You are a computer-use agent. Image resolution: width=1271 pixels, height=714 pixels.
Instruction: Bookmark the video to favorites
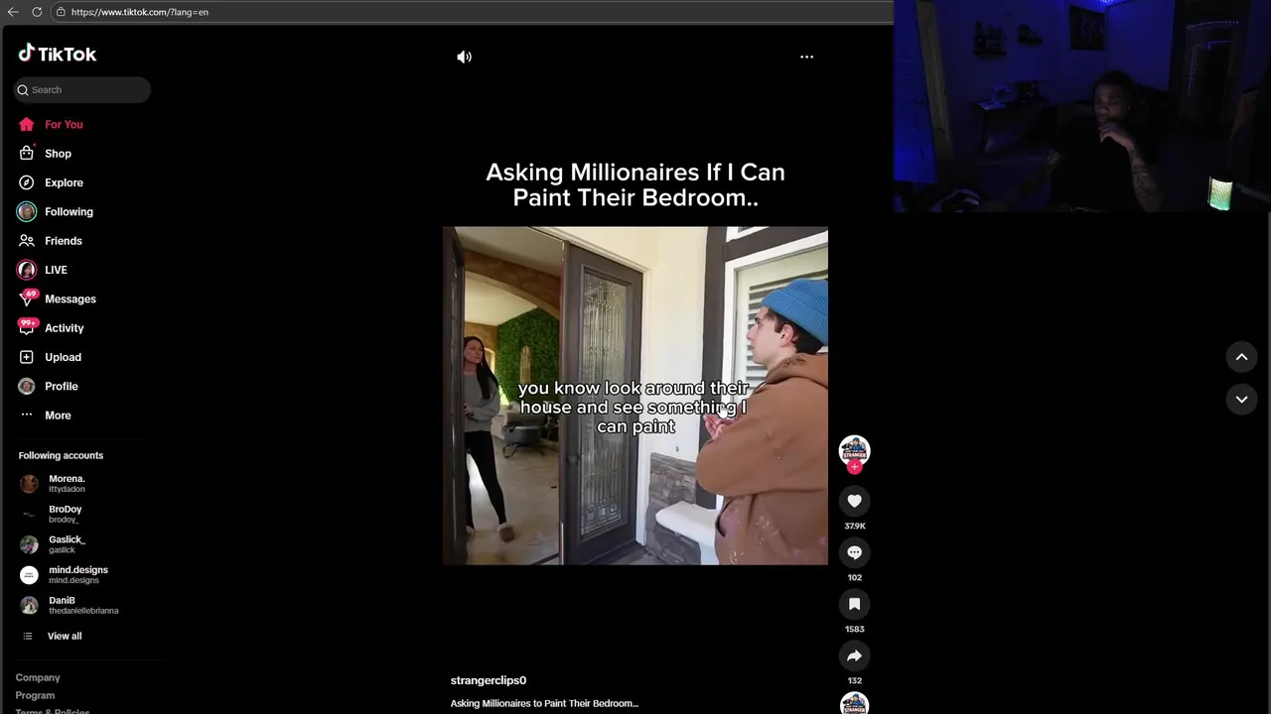854,604
